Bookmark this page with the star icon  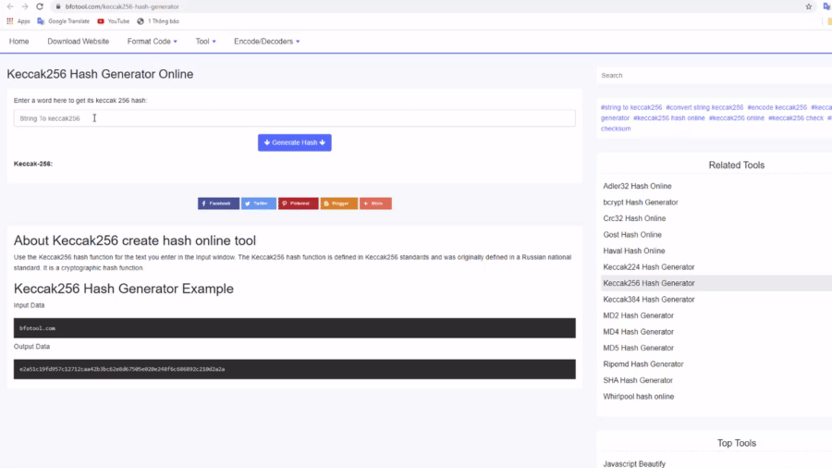point(808,6)
